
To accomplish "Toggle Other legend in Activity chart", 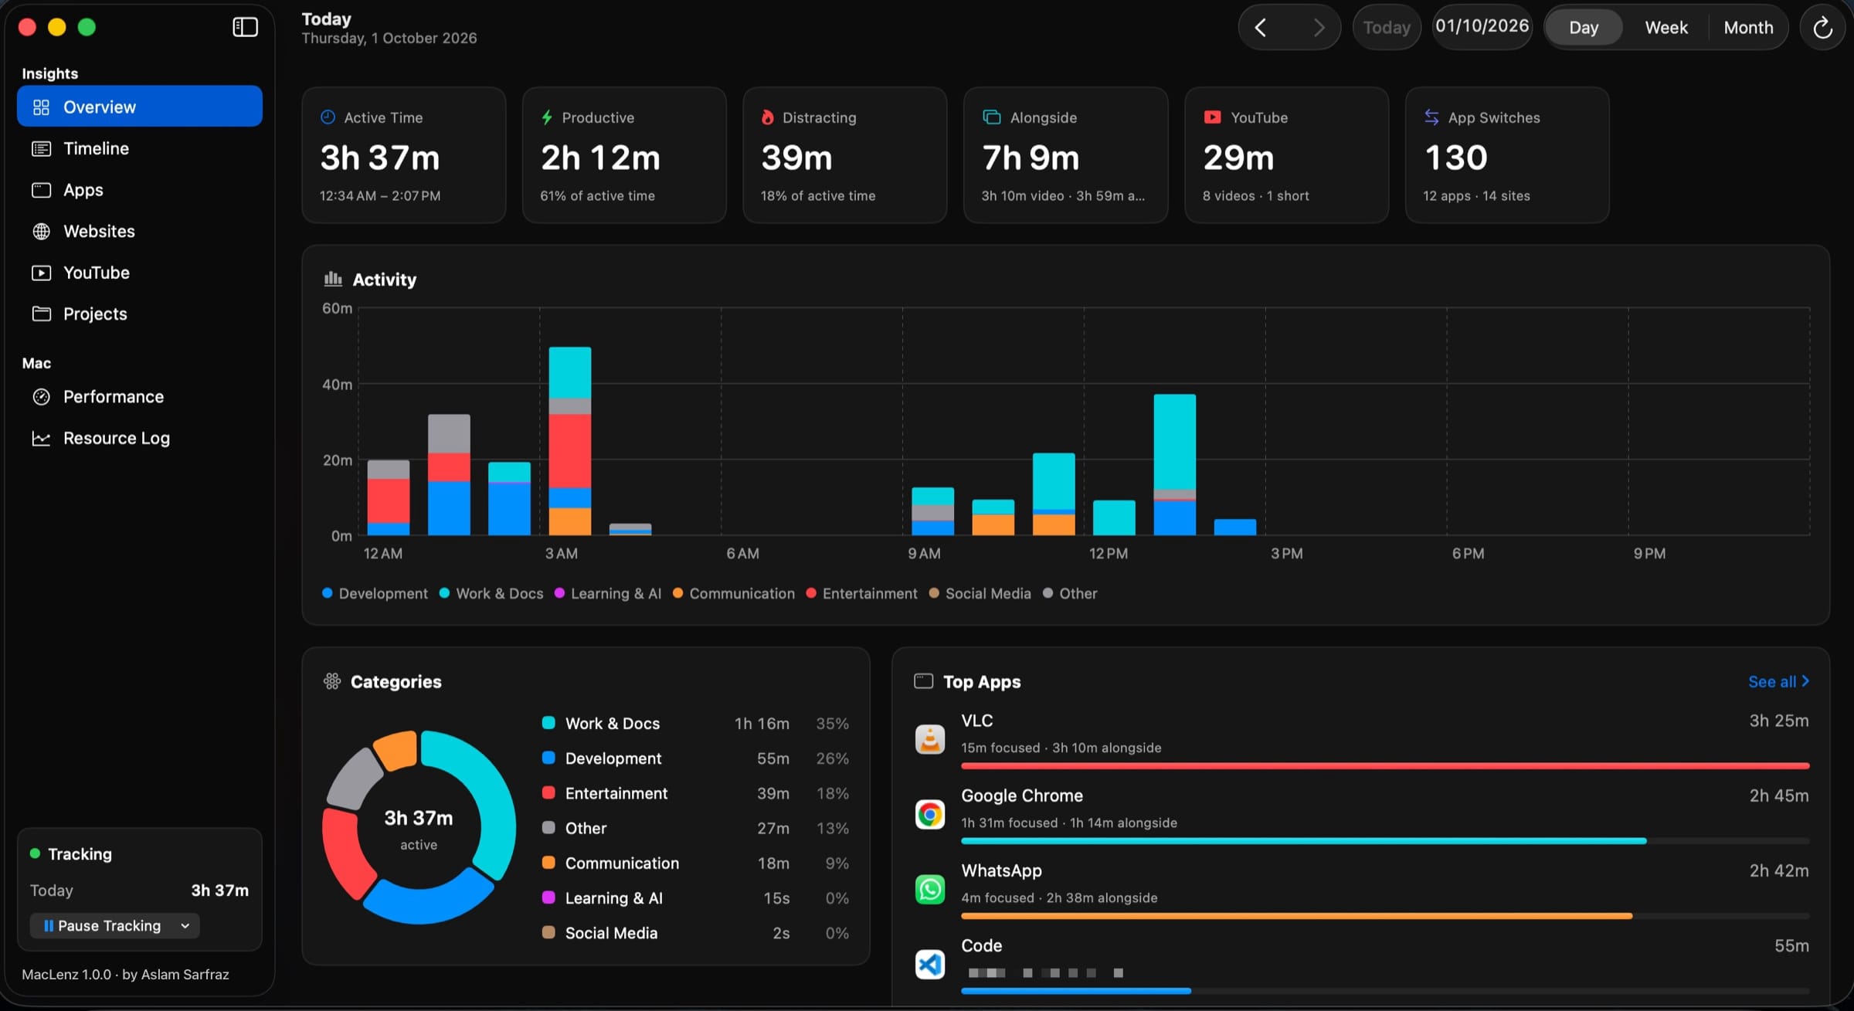I will tap(1070, 593).
